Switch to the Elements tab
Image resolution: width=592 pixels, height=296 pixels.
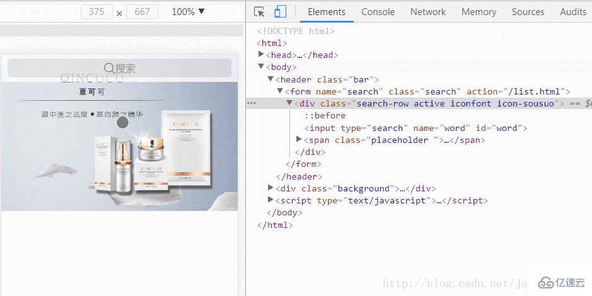pos(327,12)
